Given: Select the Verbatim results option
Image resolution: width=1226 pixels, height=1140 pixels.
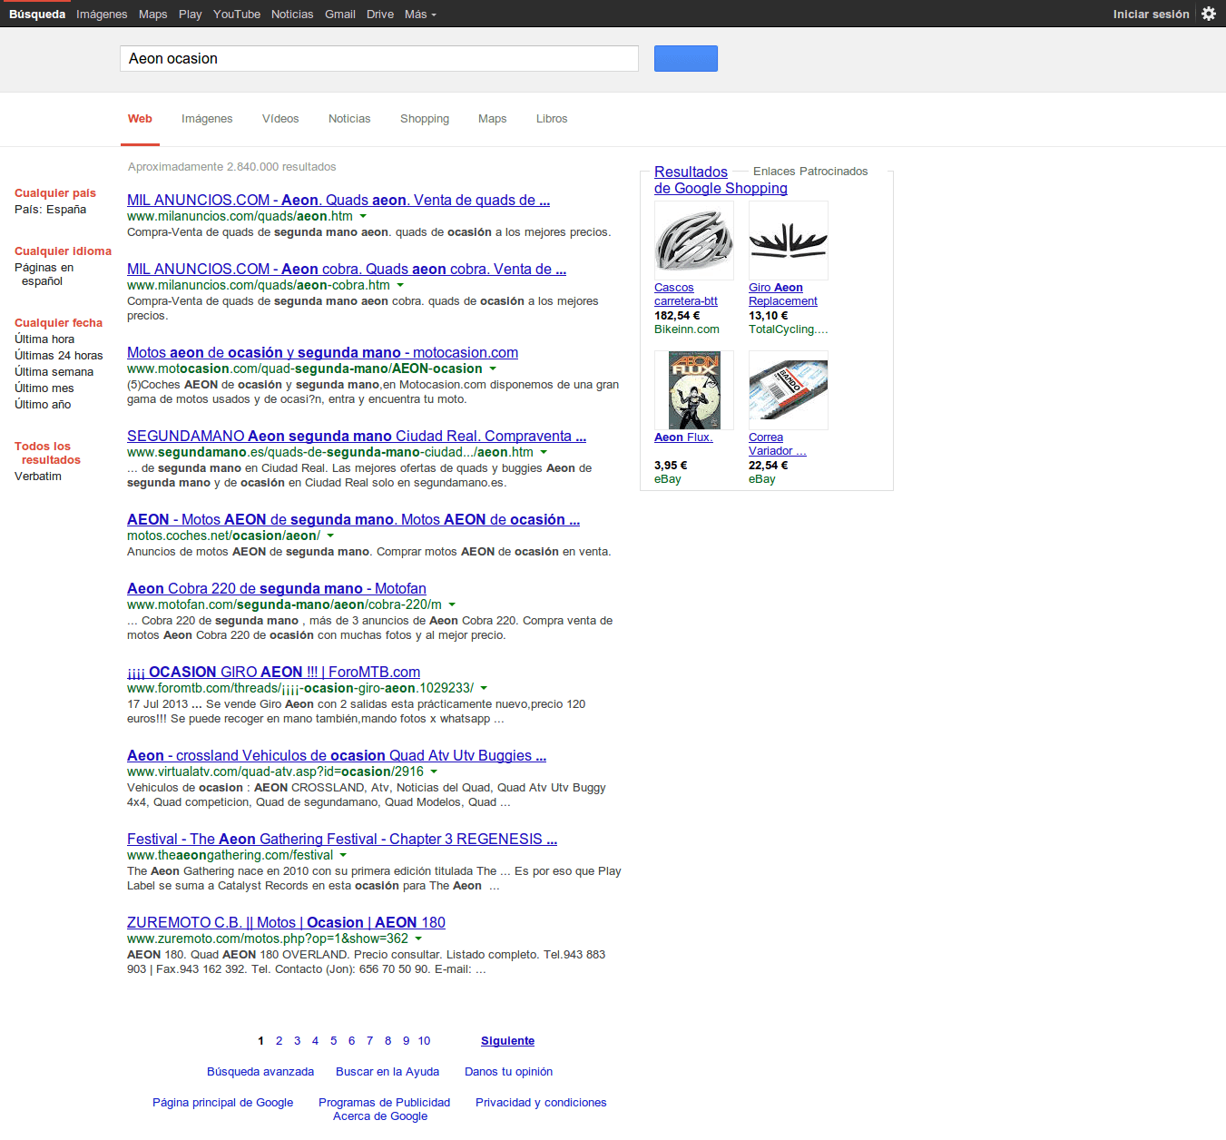Looking at the screenshot, I should coord(38,477).
